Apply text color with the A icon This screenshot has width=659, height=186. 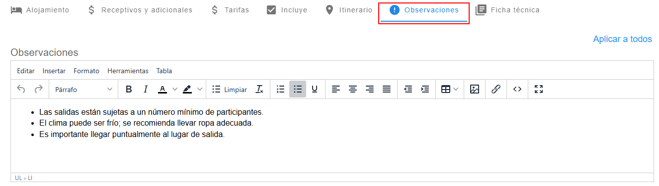click(x=162, y=89)
